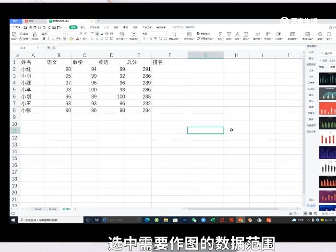
Task: Switch to the Sheet1 tab
Action: (x=38, y=209)
